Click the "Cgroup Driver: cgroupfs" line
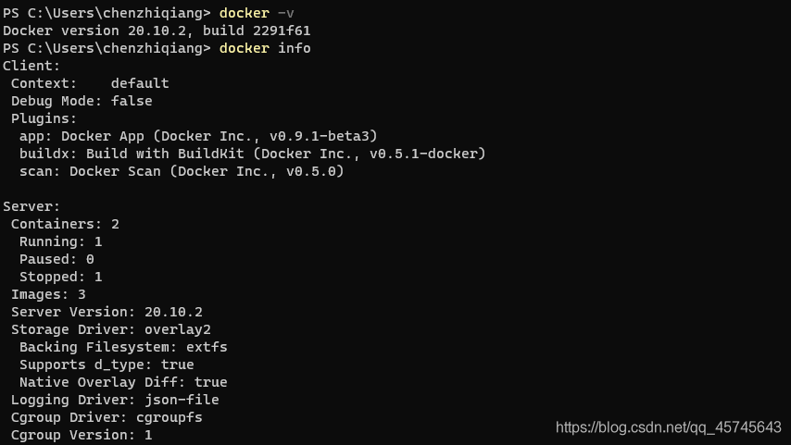 click(107, 417)
